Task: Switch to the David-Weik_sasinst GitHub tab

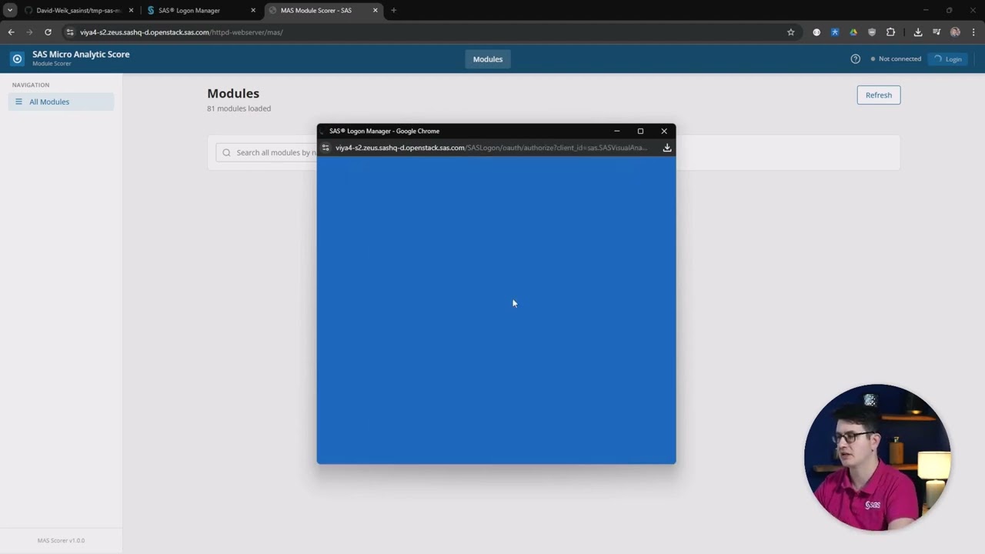Action: pyautogui.click(x=73, y=10)
